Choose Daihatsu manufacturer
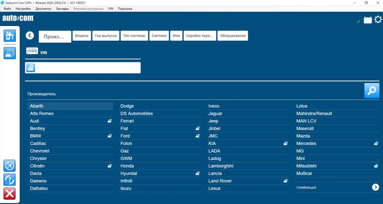The height and width of the screenshot is (204, 383). pos(70,188)
